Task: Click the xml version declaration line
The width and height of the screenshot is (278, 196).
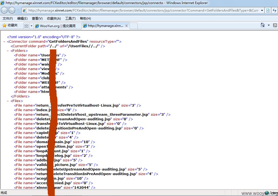Action: pos(44,37)
